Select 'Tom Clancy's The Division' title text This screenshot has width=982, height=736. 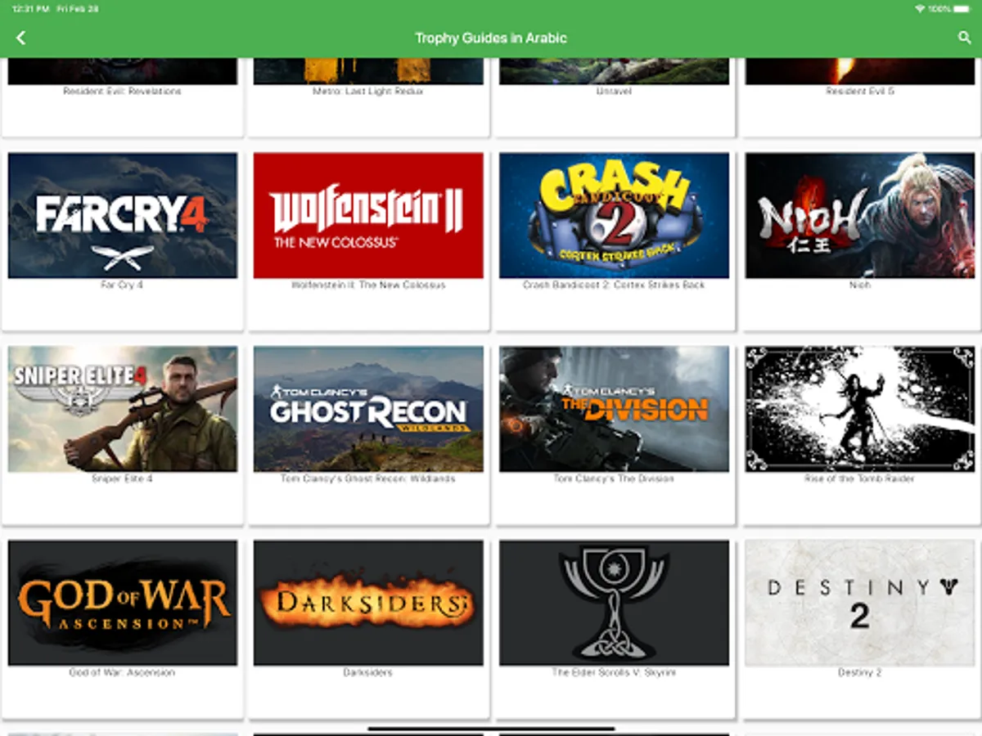(x=614, y=478)
